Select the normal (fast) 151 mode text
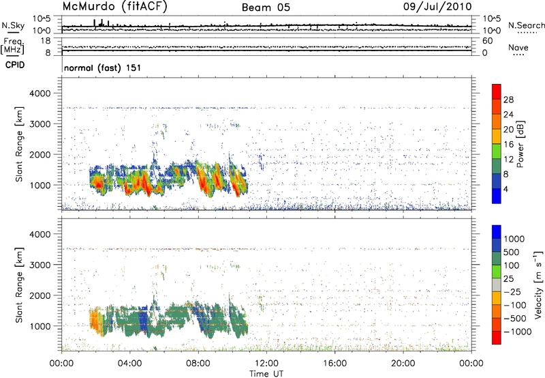 tap(103, 68)
